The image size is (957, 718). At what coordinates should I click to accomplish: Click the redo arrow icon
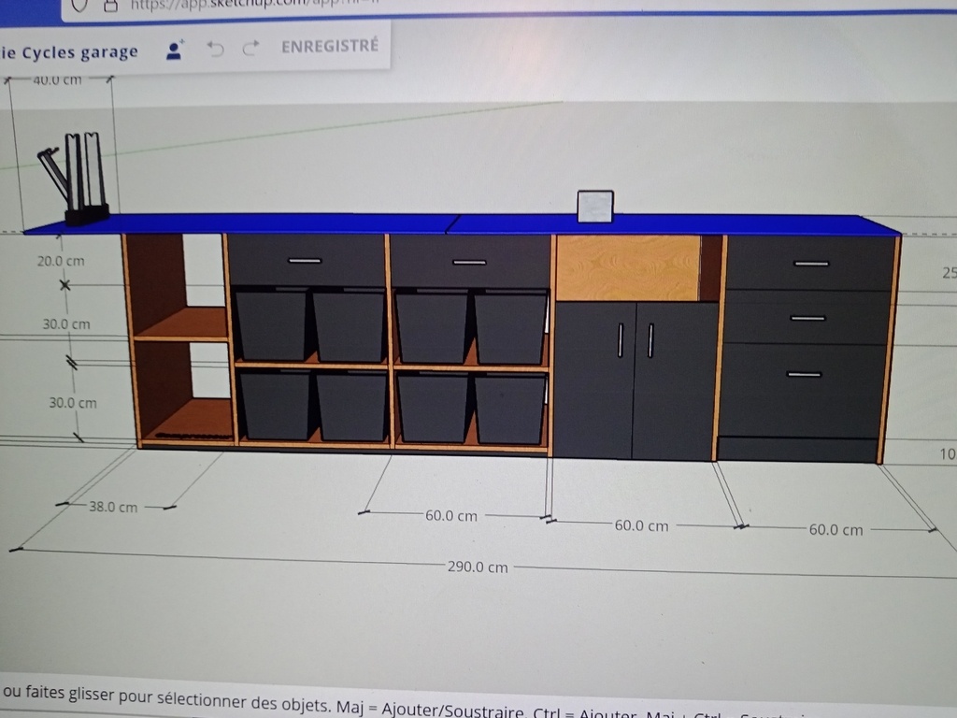(250, 48)
